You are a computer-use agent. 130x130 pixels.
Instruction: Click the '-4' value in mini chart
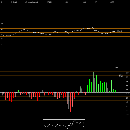coord(83,126)
